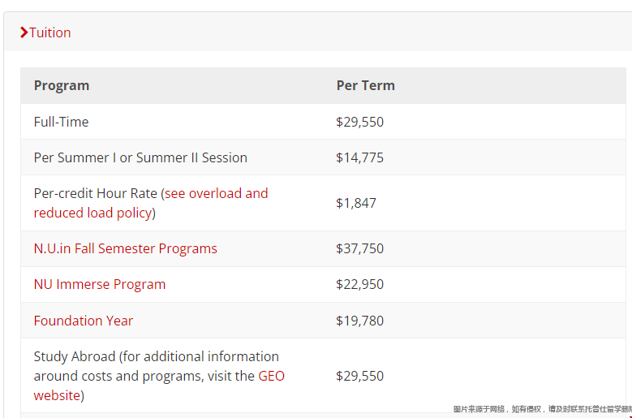Visit the GEO website link

tap(159, 386)
